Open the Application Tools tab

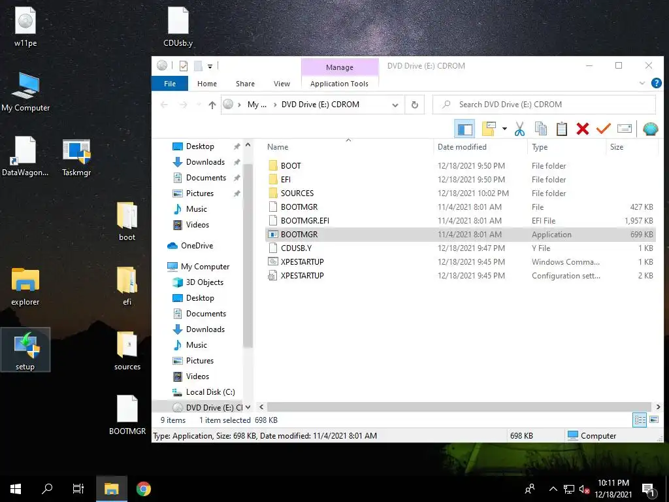pyautogui.click(x=339, y=84)
